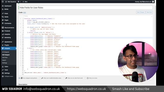This screenshot has height=92, width=164.
Task: Select Only run on site front-end
Action: point(64,78)
